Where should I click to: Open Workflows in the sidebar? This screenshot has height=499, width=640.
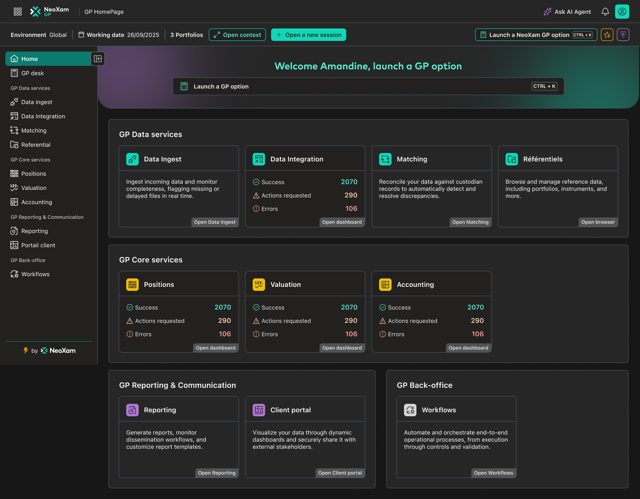point(48,274)
